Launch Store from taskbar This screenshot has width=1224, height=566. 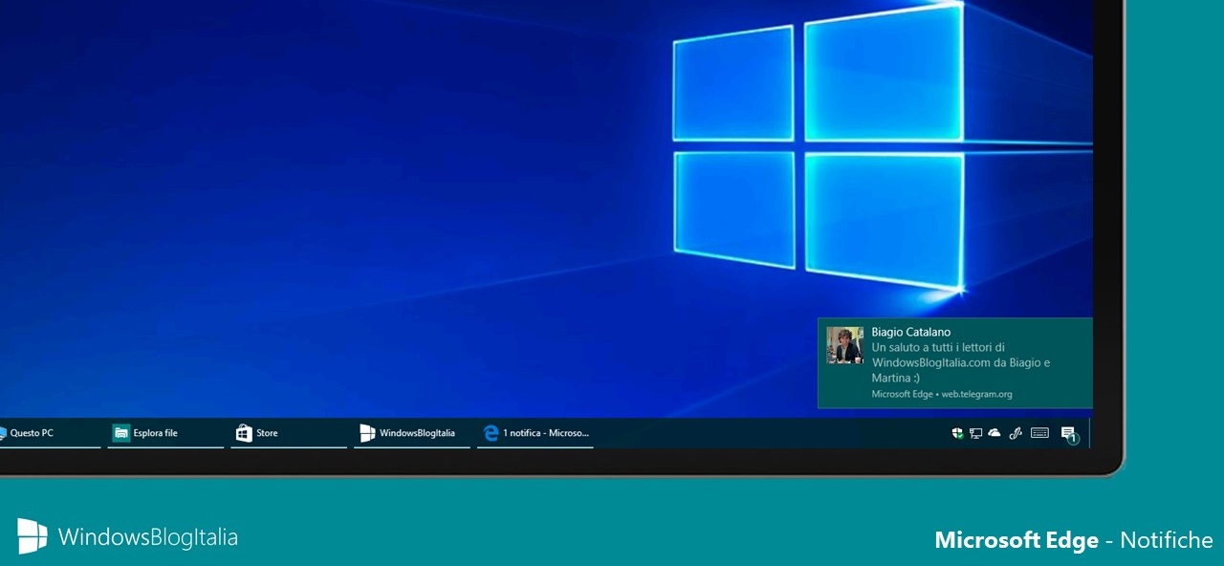coord(289,433)
